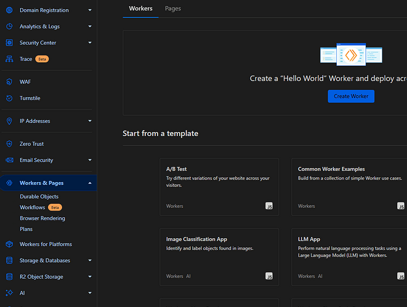This screenshot has width=407, height=307.
Task: Click 'Identify and label objects found in images.' text
Action: pyautogui.click(x=210, y=249)
